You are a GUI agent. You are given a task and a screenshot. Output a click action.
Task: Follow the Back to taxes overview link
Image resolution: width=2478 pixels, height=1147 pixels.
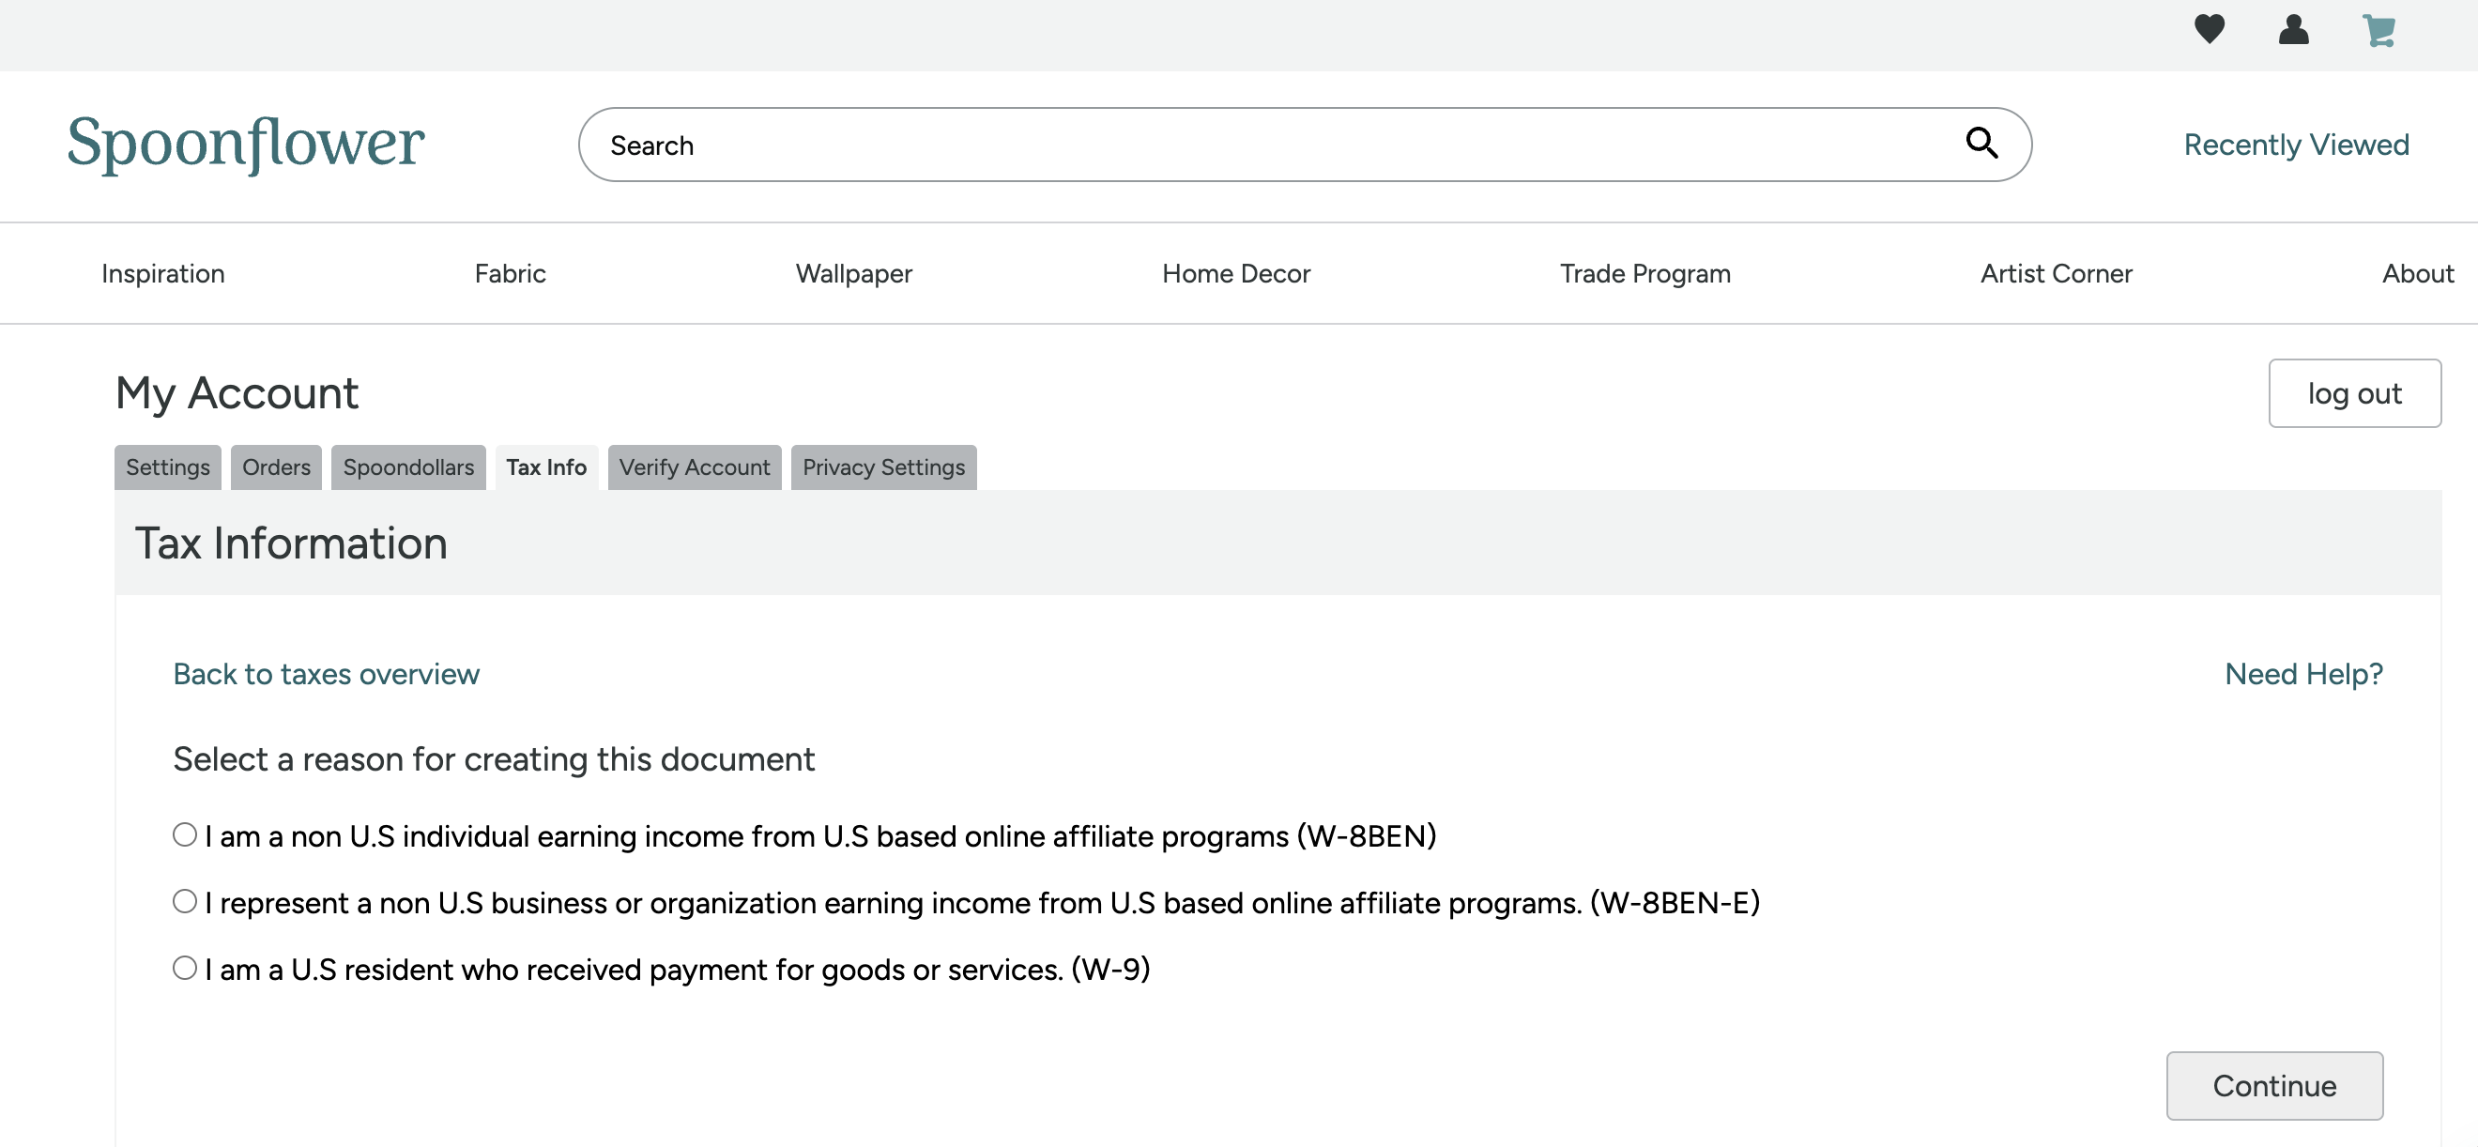point(326,674)
